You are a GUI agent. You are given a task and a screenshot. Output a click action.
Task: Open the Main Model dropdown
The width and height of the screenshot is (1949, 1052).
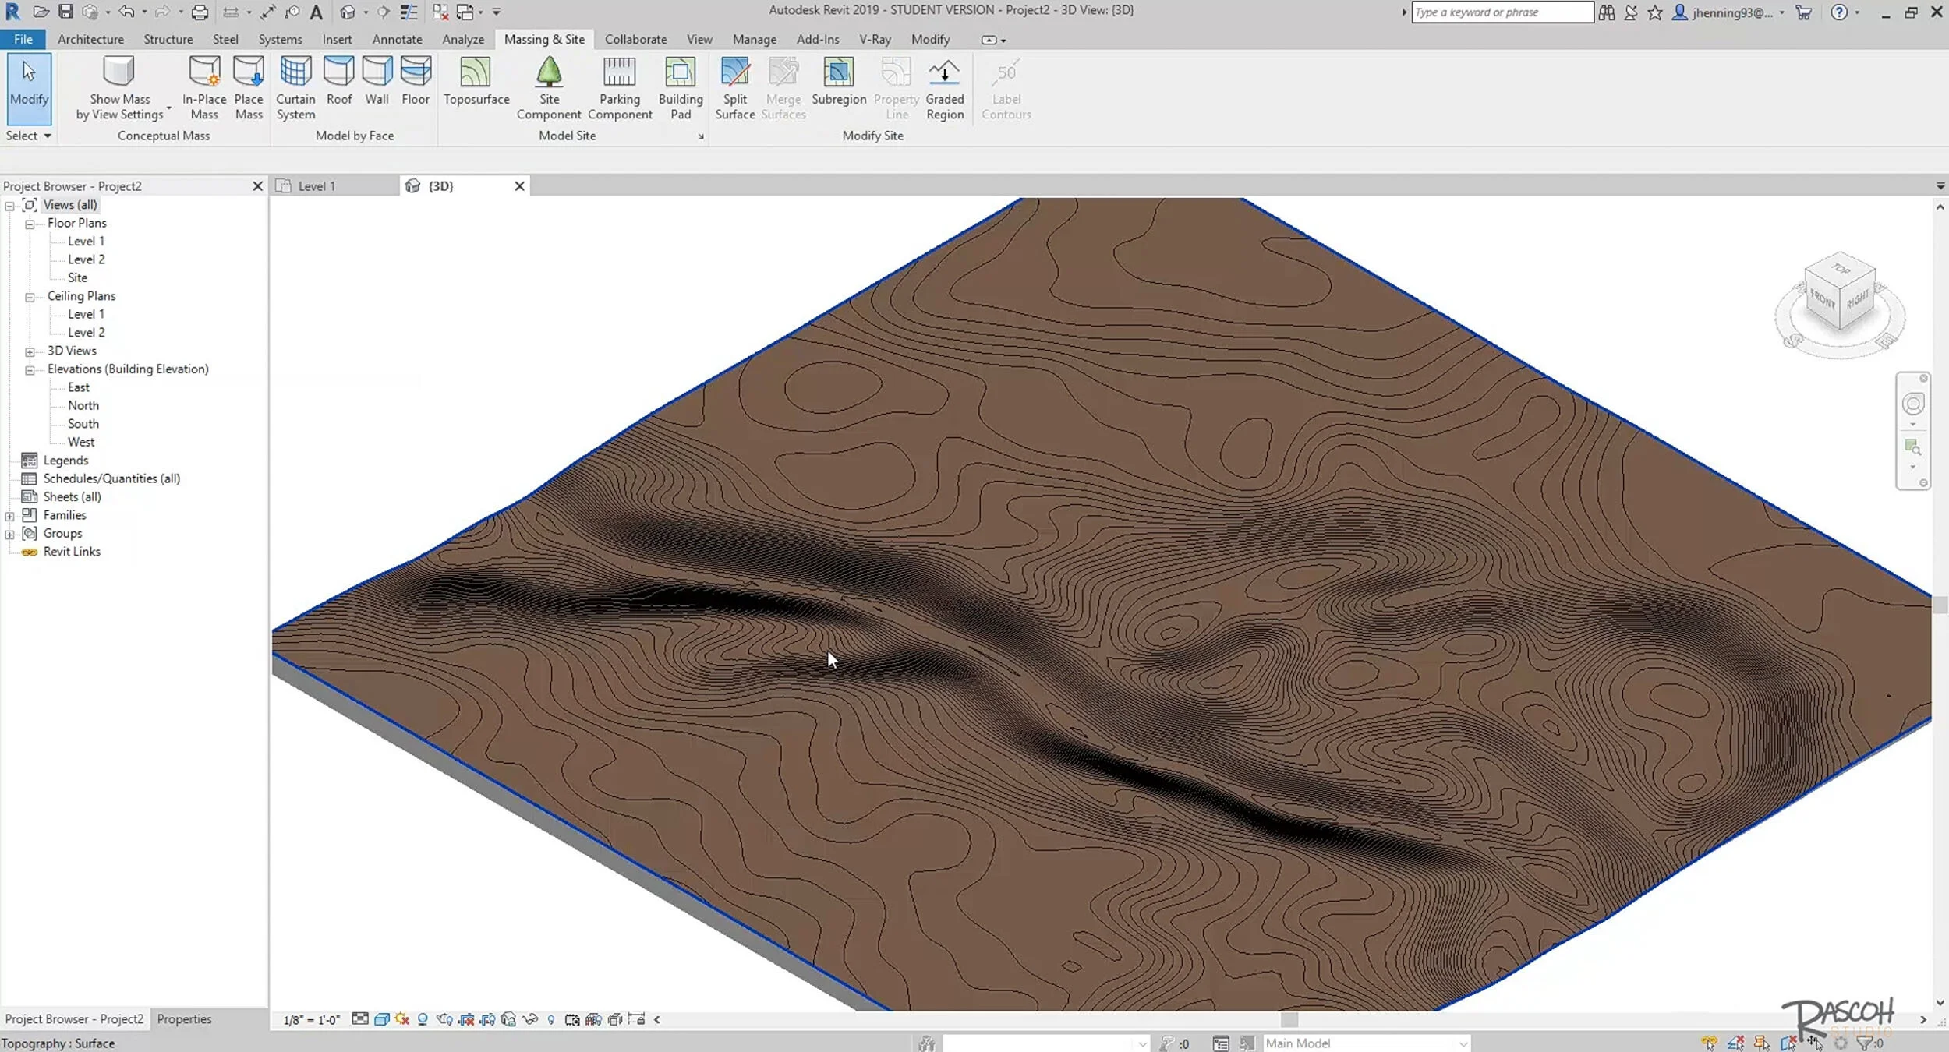click(1461, 1043)
